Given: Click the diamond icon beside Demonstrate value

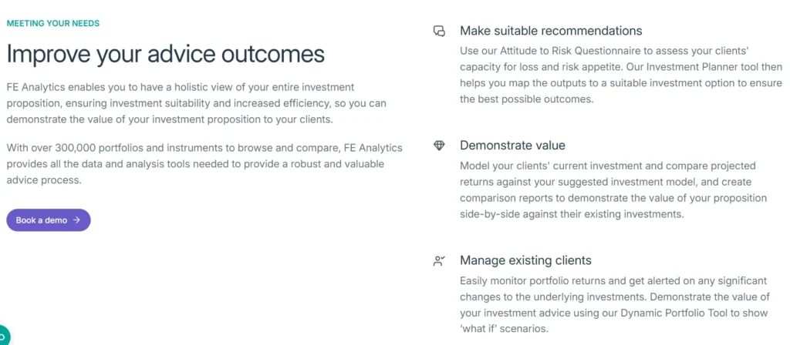Looking at the screenshot, I should coord(439,146).
